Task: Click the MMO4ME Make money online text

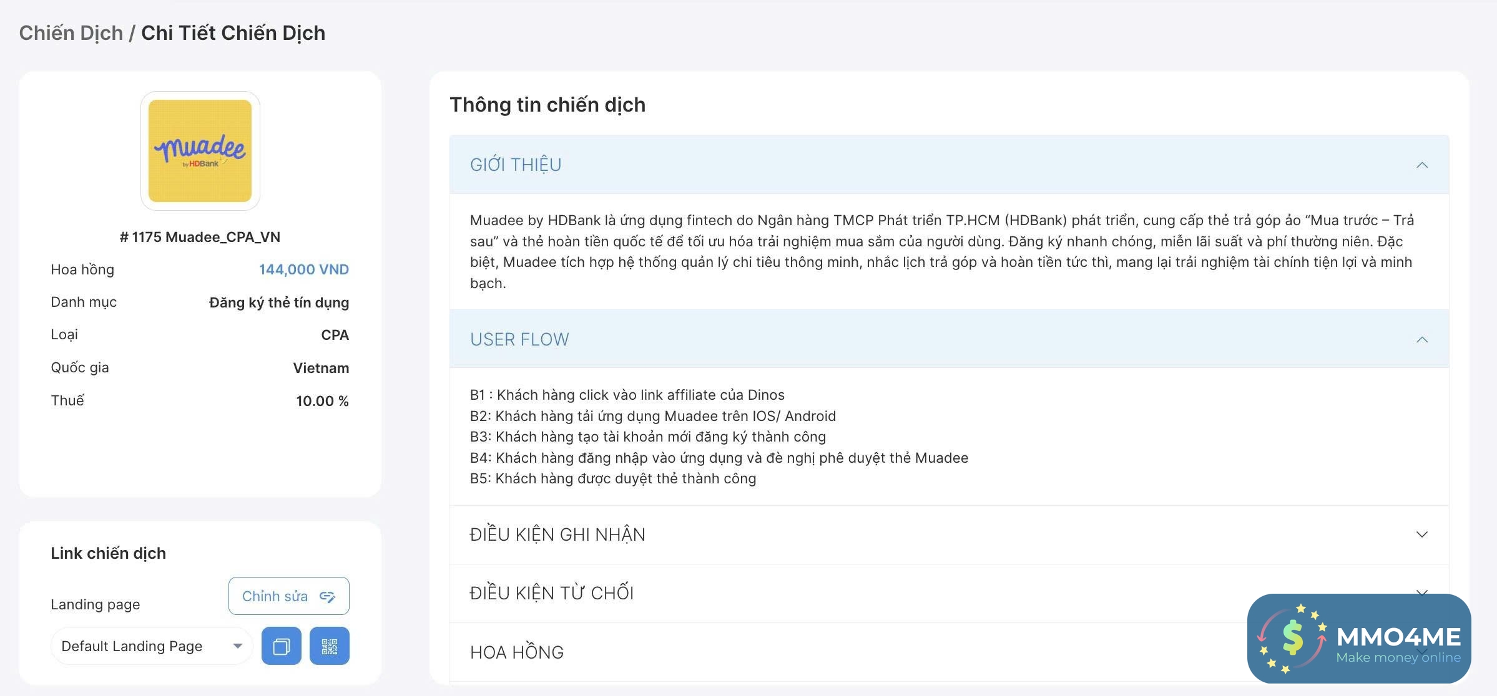Action: pos(1398,645)
